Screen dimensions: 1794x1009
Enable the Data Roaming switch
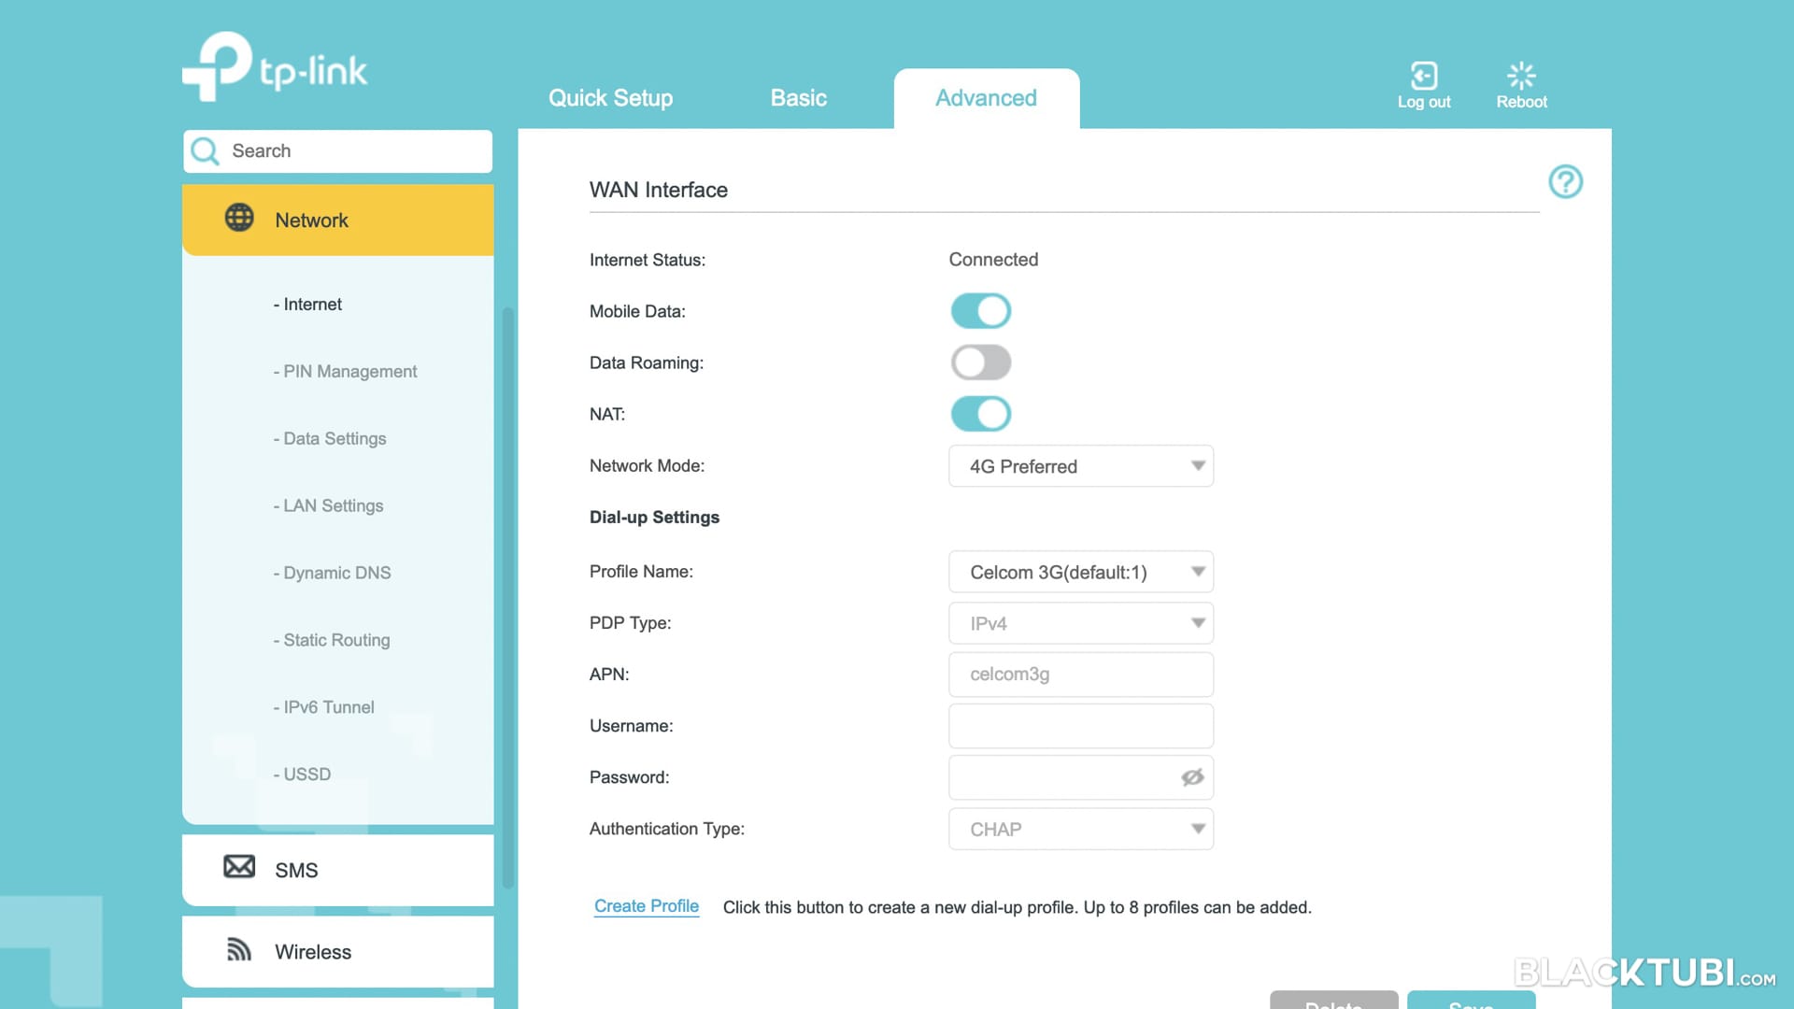point(980,362)
